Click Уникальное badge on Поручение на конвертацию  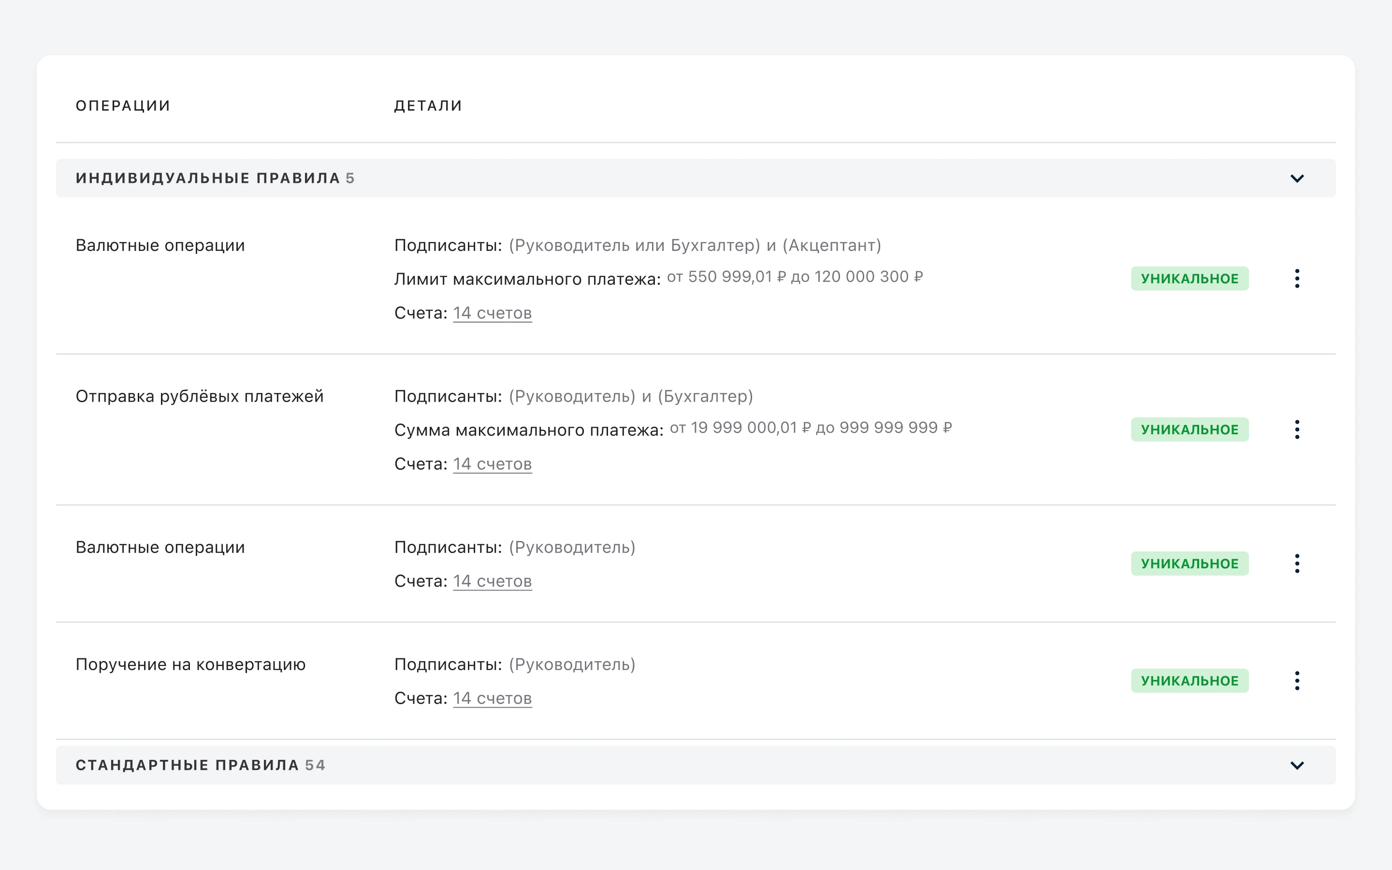tap(1189, 681)
